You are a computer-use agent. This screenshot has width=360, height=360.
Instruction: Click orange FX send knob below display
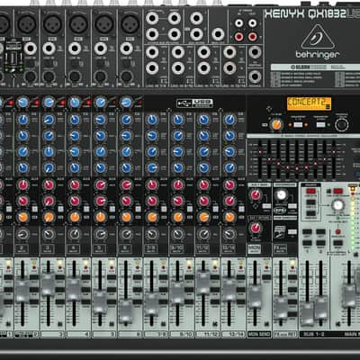point(276,124)
